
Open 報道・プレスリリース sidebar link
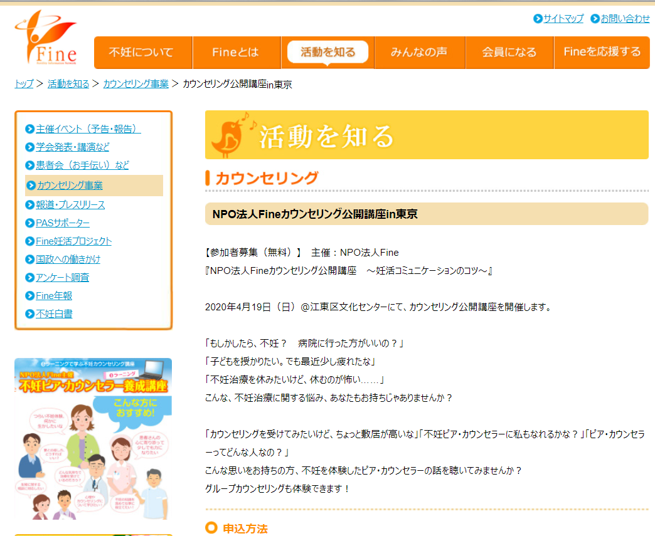[x=70, y=204]
